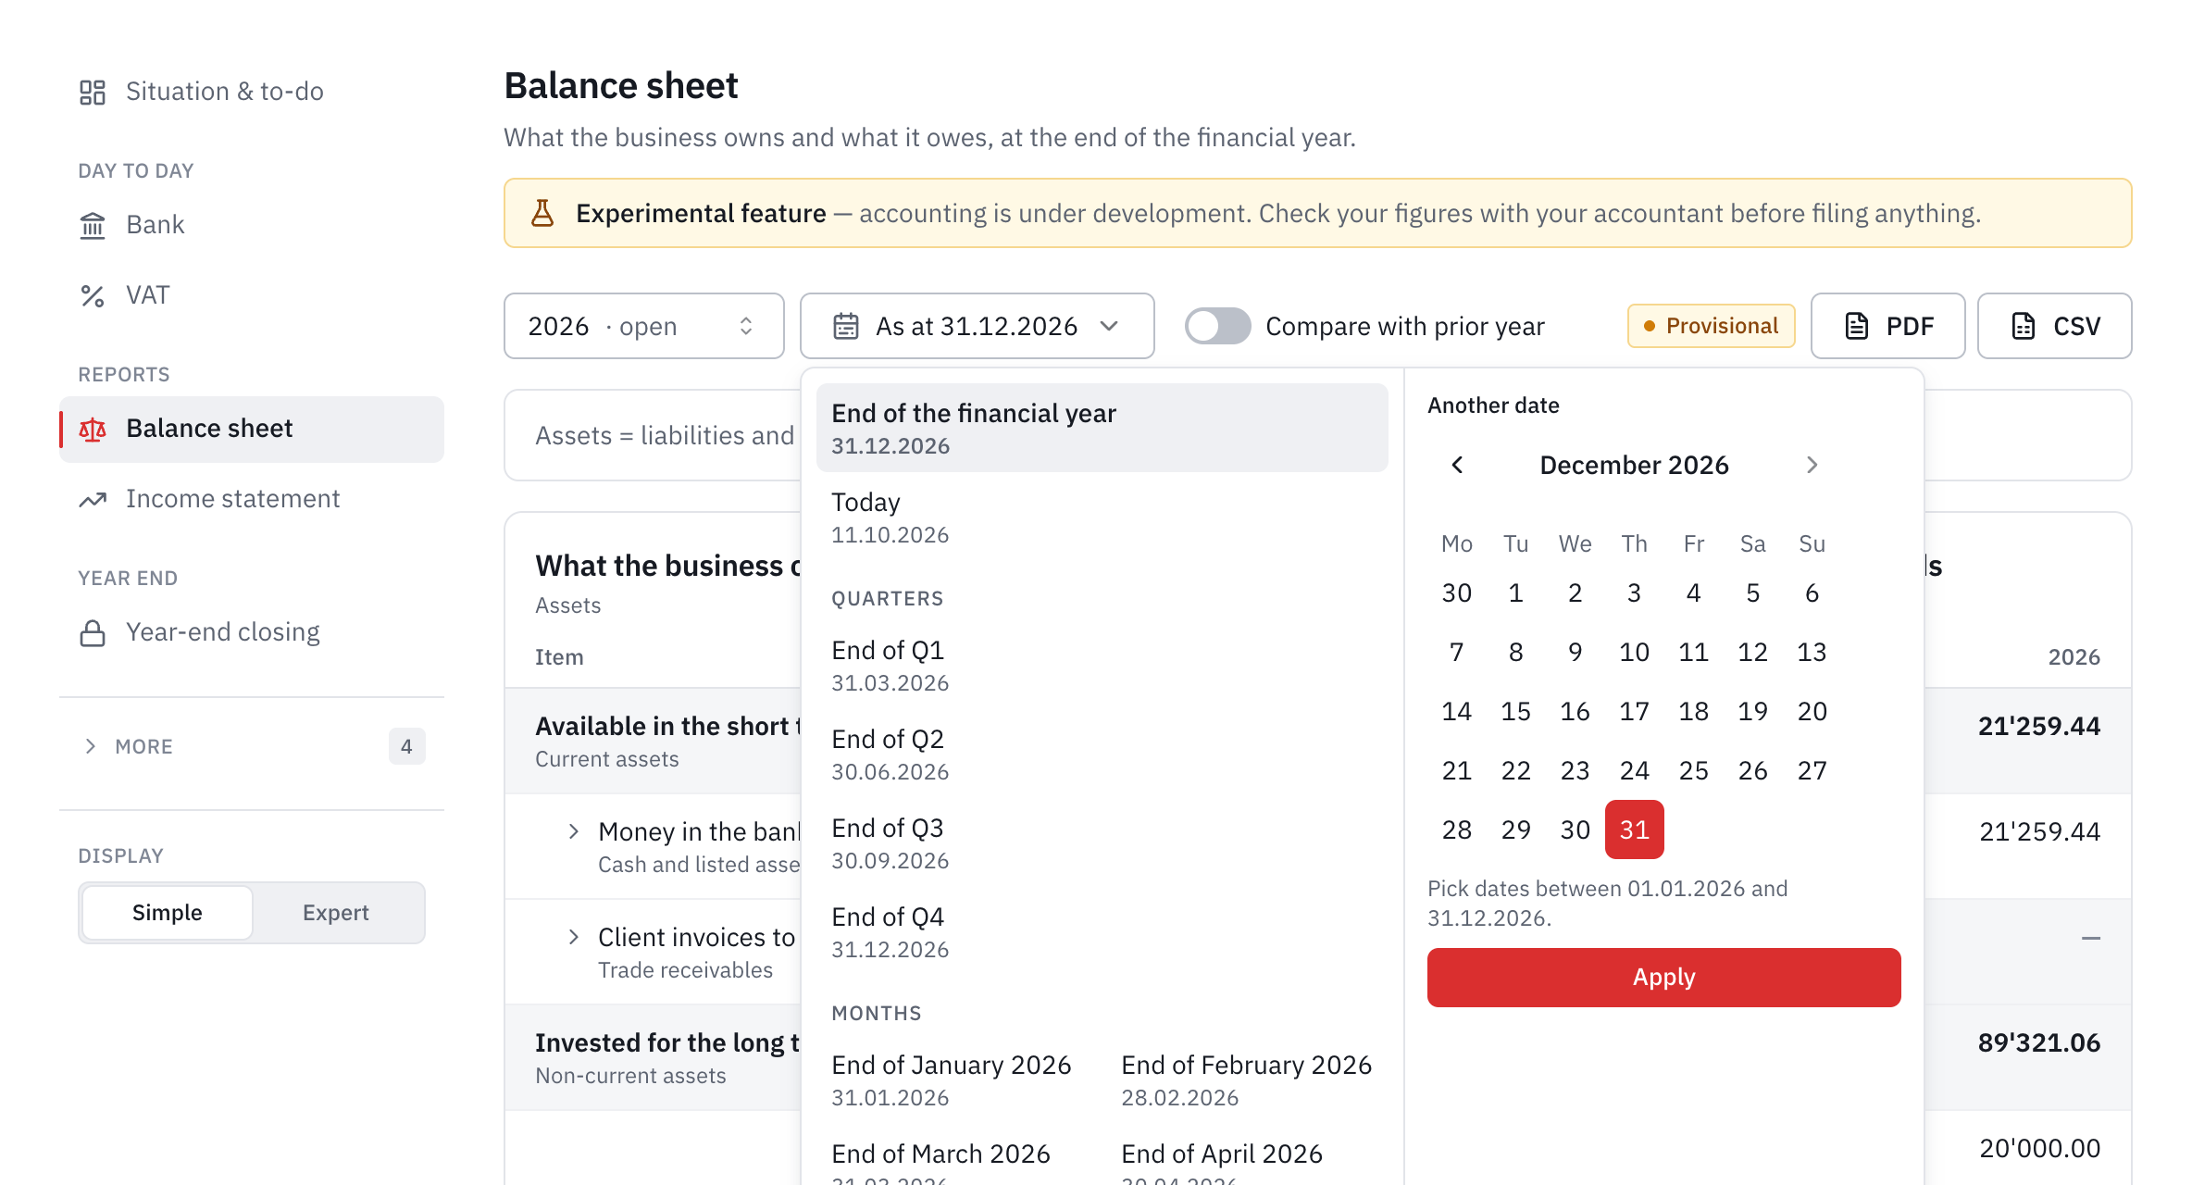Open the Income statement report
The image size is (2192, 1185).
pos(252,499)
